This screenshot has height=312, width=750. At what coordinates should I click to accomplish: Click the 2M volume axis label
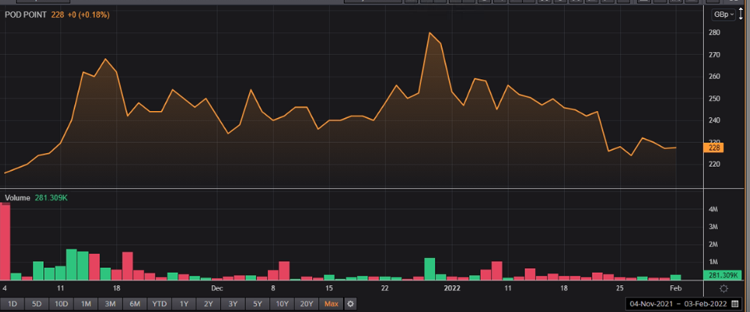pyautogui.click(x=712, y=244)
